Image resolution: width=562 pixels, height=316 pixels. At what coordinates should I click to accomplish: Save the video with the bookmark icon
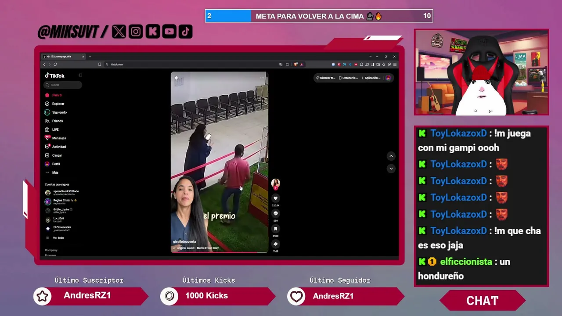pos(275,229)
